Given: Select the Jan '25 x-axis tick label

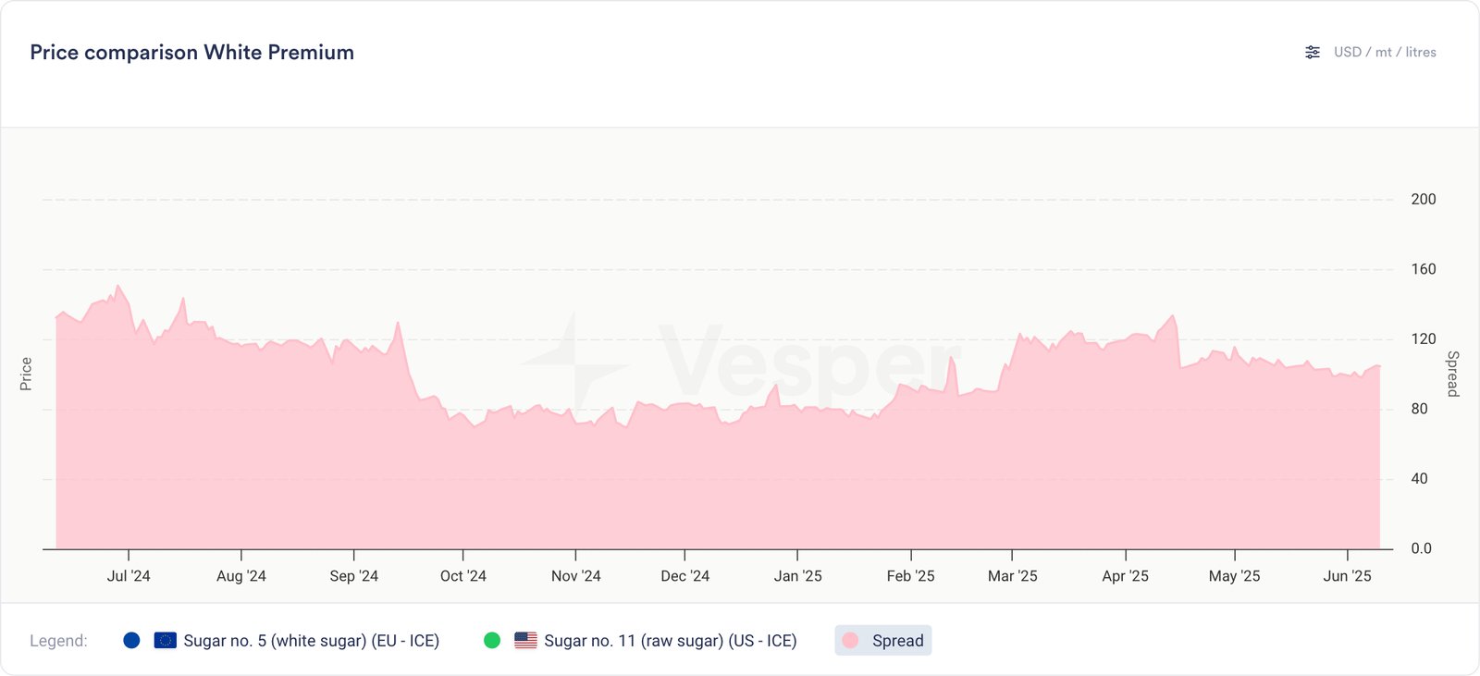Looking at the screenshot, I should tap(798, 576).
